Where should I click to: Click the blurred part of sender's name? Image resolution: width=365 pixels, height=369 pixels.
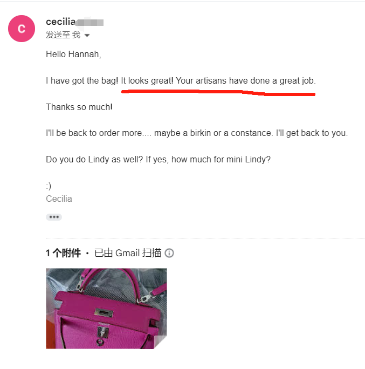89,22
